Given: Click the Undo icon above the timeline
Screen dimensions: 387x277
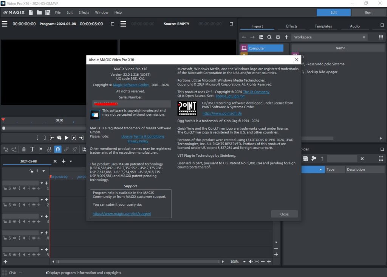Looking at the screenshot, I should (6, 149).
